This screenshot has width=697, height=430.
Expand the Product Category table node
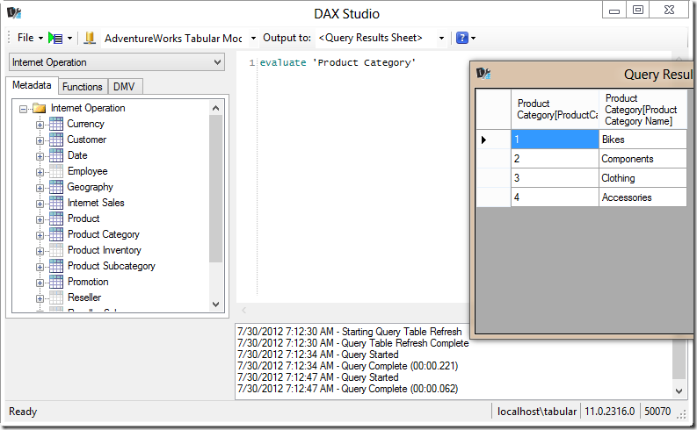coord(40,235)
